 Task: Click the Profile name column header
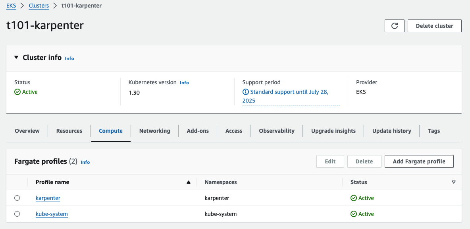pos(52,182)
